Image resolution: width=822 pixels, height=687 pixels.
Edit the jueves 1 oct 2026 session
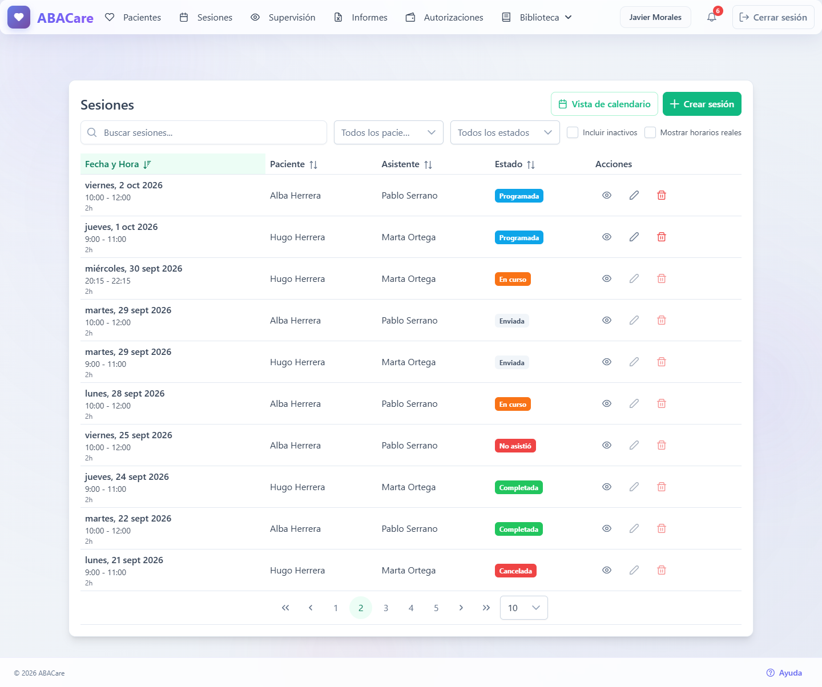634,237
